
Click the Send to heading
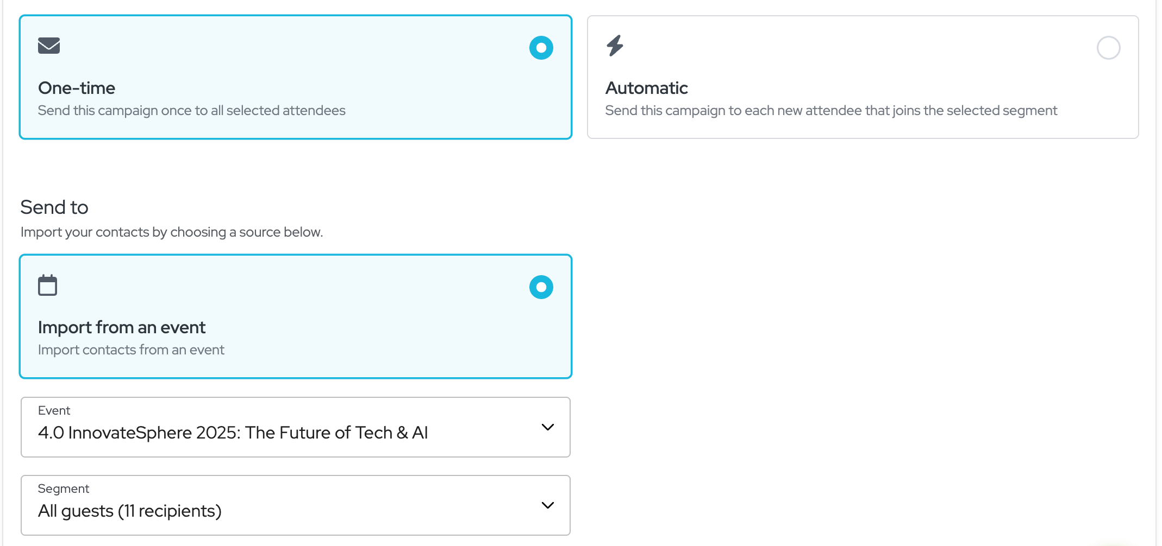point(54,207)
